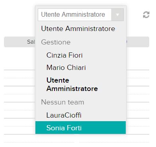Focus the Utente Amministratore search field
This screenshot has width=156, height=147.
tap(74, 15)
